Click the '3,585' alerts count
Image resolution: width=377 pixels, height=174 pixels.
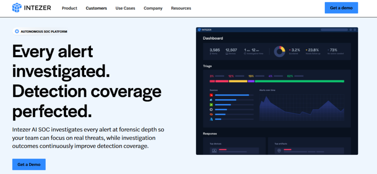[215, 50]
